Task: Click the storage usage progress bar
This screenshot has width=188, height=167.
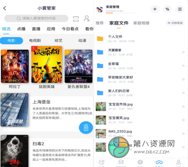Action: (121, 13)
